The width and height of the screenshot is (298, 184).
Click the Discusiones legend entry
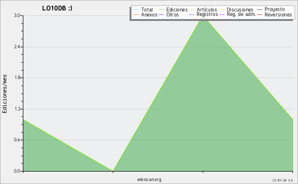(236, 9)
